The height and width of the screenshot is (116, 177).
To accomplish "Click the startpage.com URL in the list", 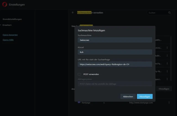I will point(141,103).
